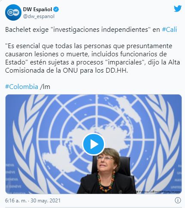Click the /lm author initials
The width and height of the screenshot is (185, 208).
coord(45,87)
